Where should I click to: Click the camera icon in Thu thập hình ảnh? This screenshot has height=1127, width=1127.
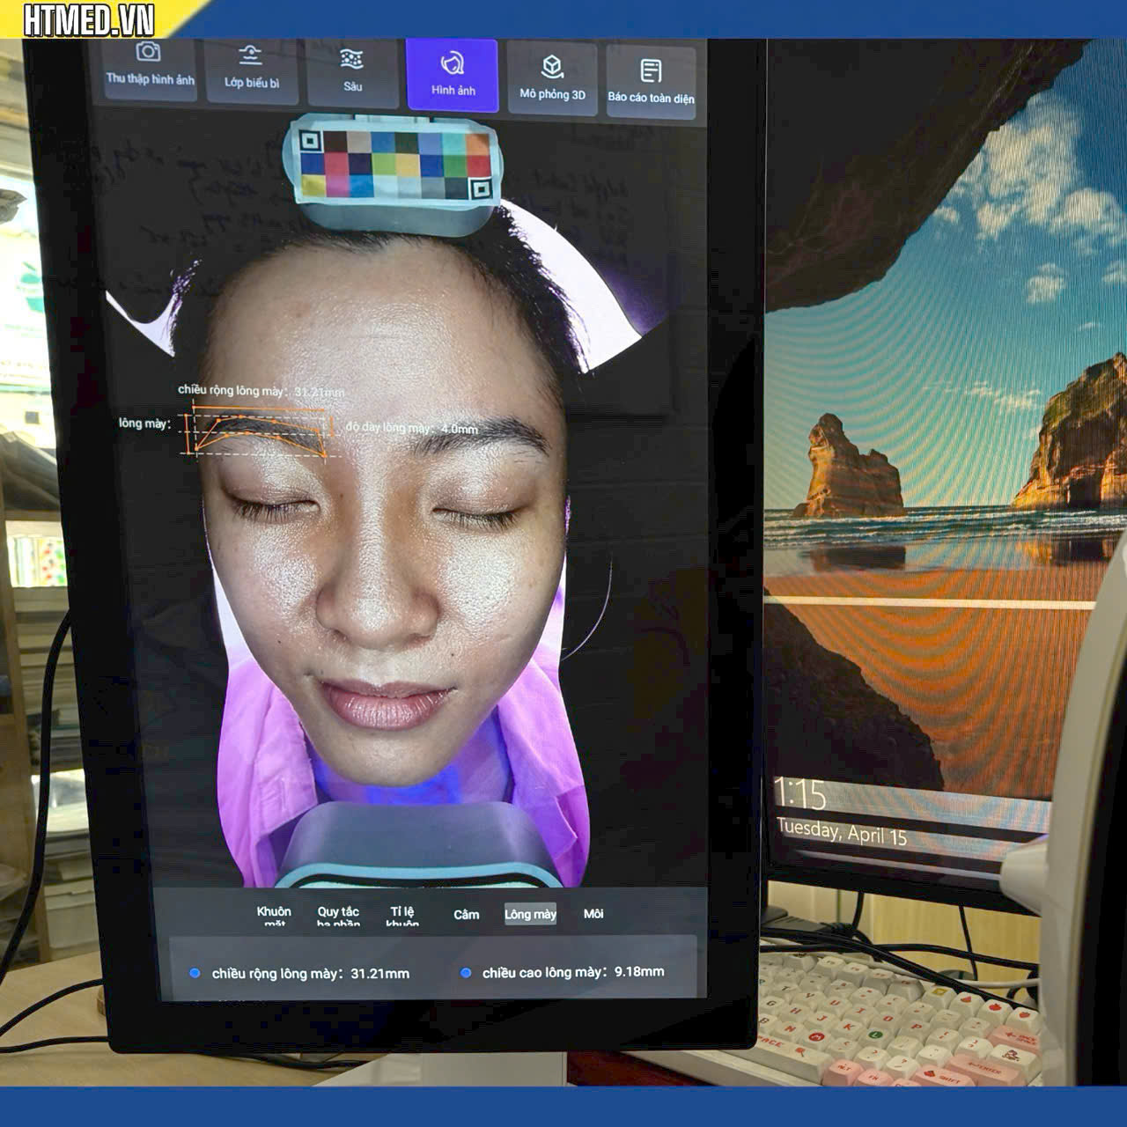click(148, 51)
